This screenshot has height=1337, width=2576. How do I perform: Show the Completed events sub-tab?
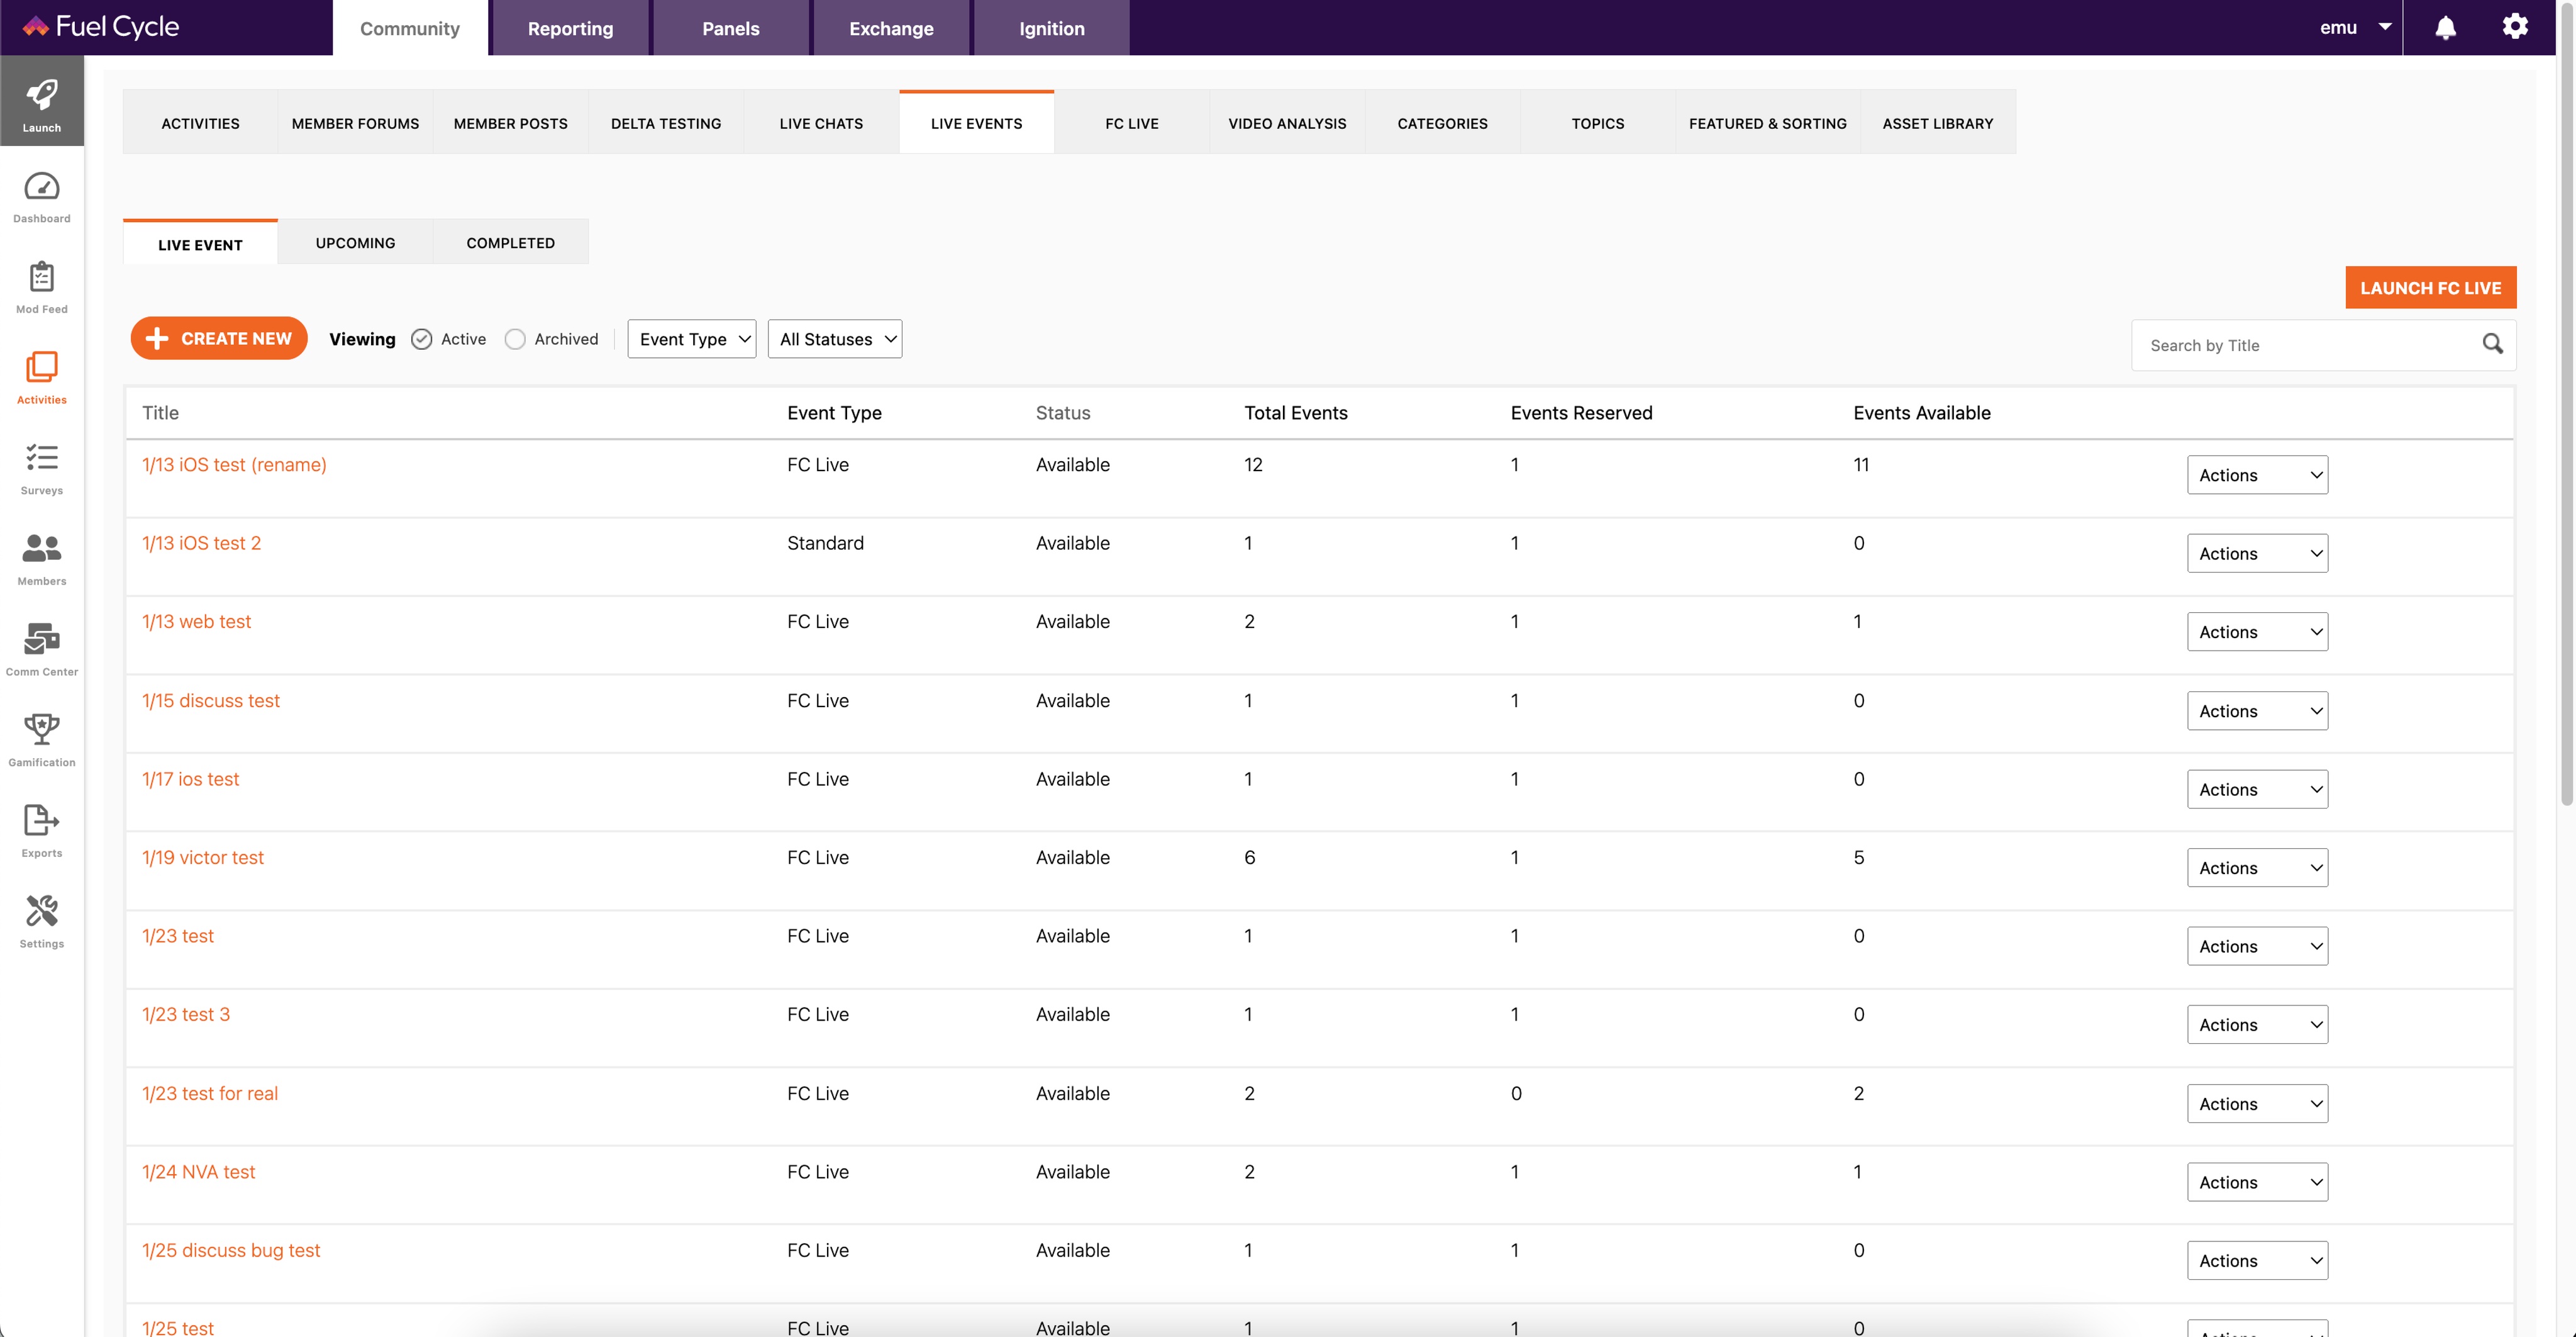510,242
